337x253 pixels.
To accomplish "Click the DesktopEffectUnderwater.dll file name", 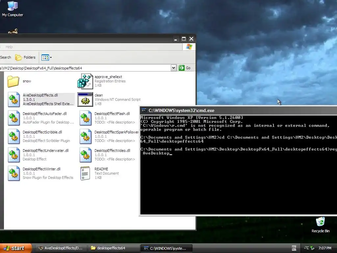I will point(45,150).
